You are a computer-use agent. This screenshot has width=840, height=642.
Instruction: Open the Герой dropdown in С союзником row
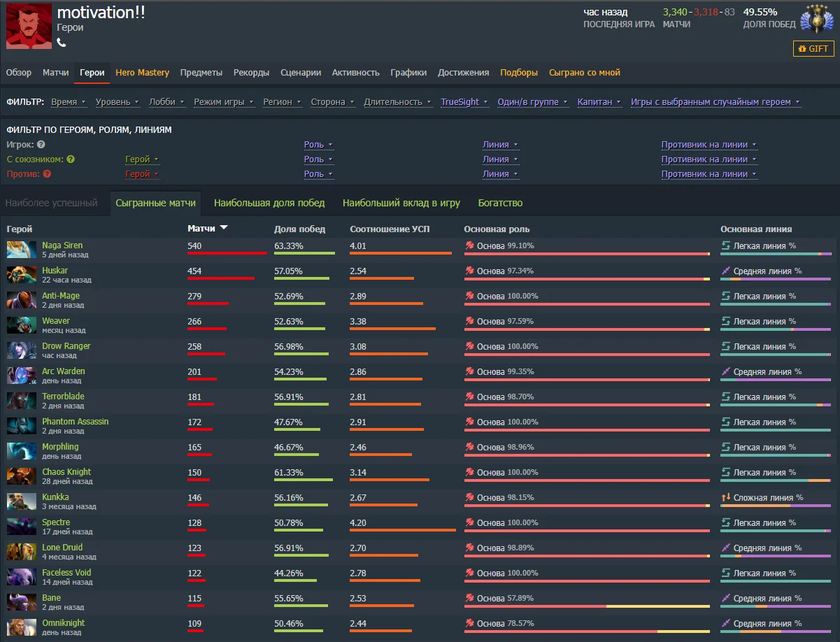point(142,159)
